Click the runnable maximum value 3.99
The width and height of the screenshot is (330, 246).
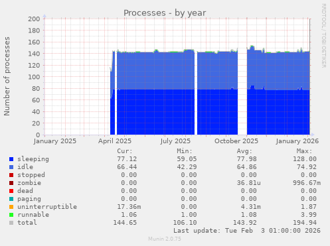point(309,215)
